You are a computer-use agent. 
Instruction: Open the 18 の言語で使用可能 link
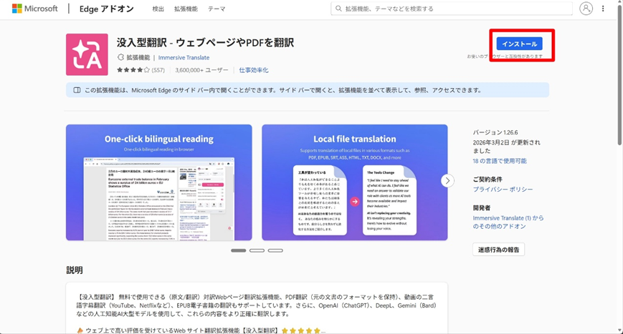(x=500, y=161)
